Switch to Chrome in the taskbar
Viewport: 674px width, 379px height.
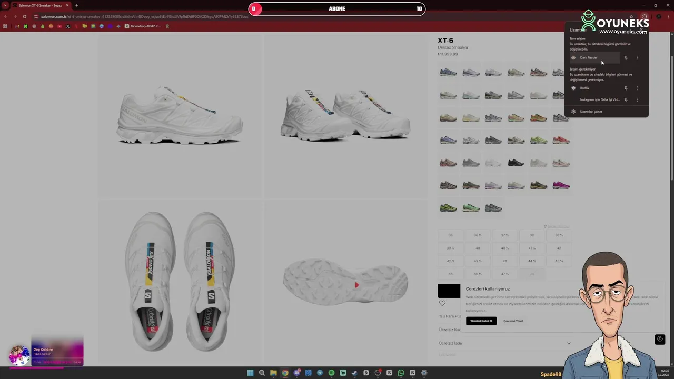[285, 373]
